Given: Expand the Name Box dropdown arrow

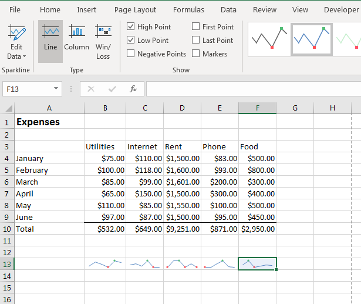Looking at the screenshot, I should [x=56, y=88].
